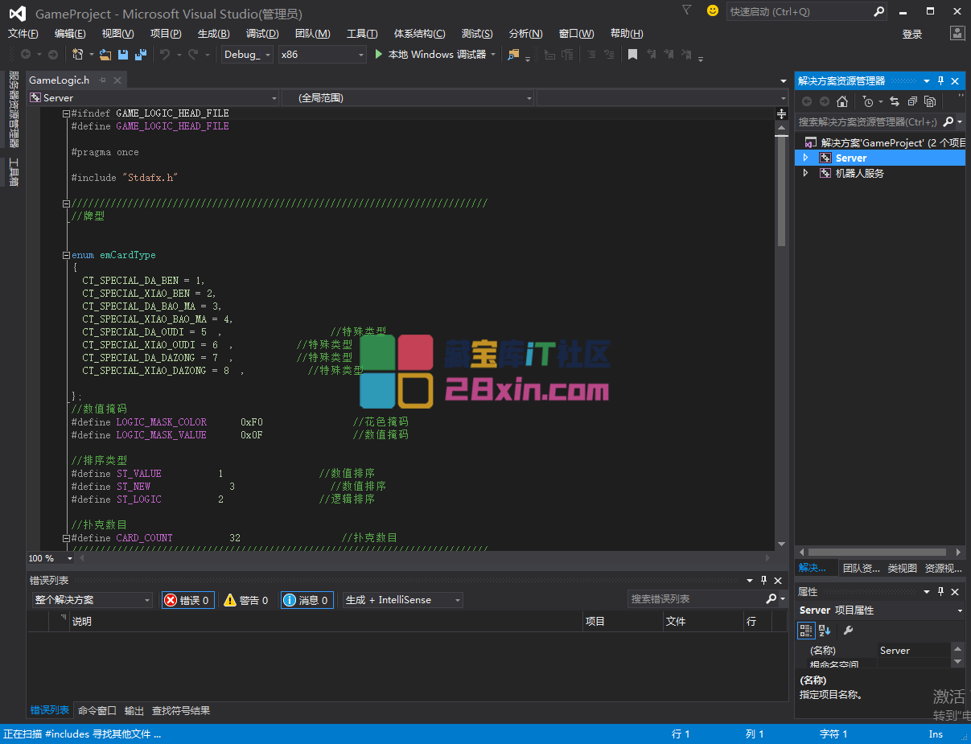Viewport: 971px width, 744px height.
Task: Switch to the 类视图 tab
Action: (902, 568)
